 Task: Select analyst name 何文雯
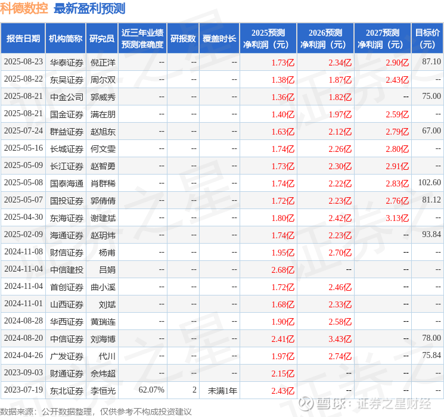click(103, 149)
